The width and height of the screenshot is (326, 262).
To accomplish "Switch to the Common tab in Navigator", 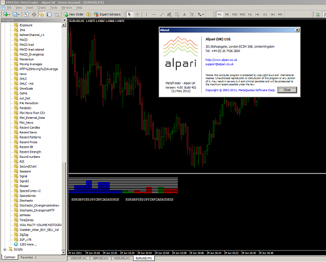I will click(x=9, y=257).
